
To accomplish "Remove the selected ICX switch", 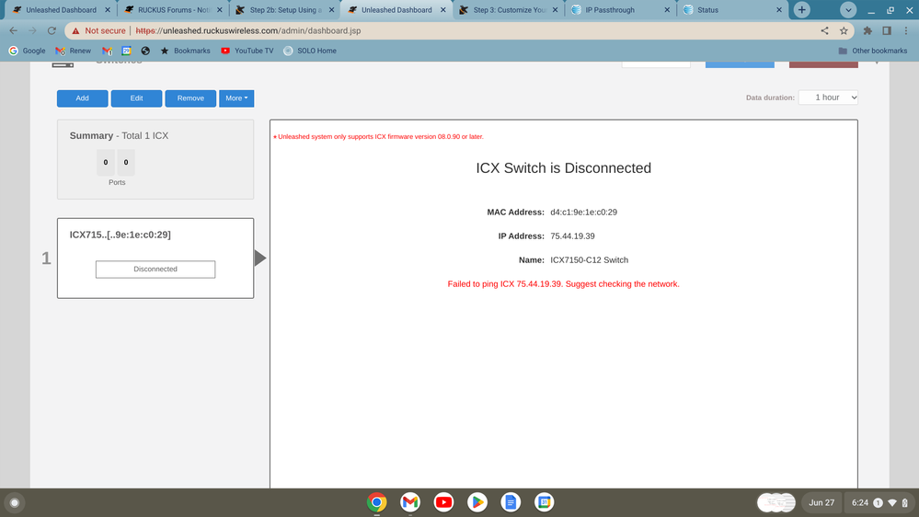I will (190, 98).
